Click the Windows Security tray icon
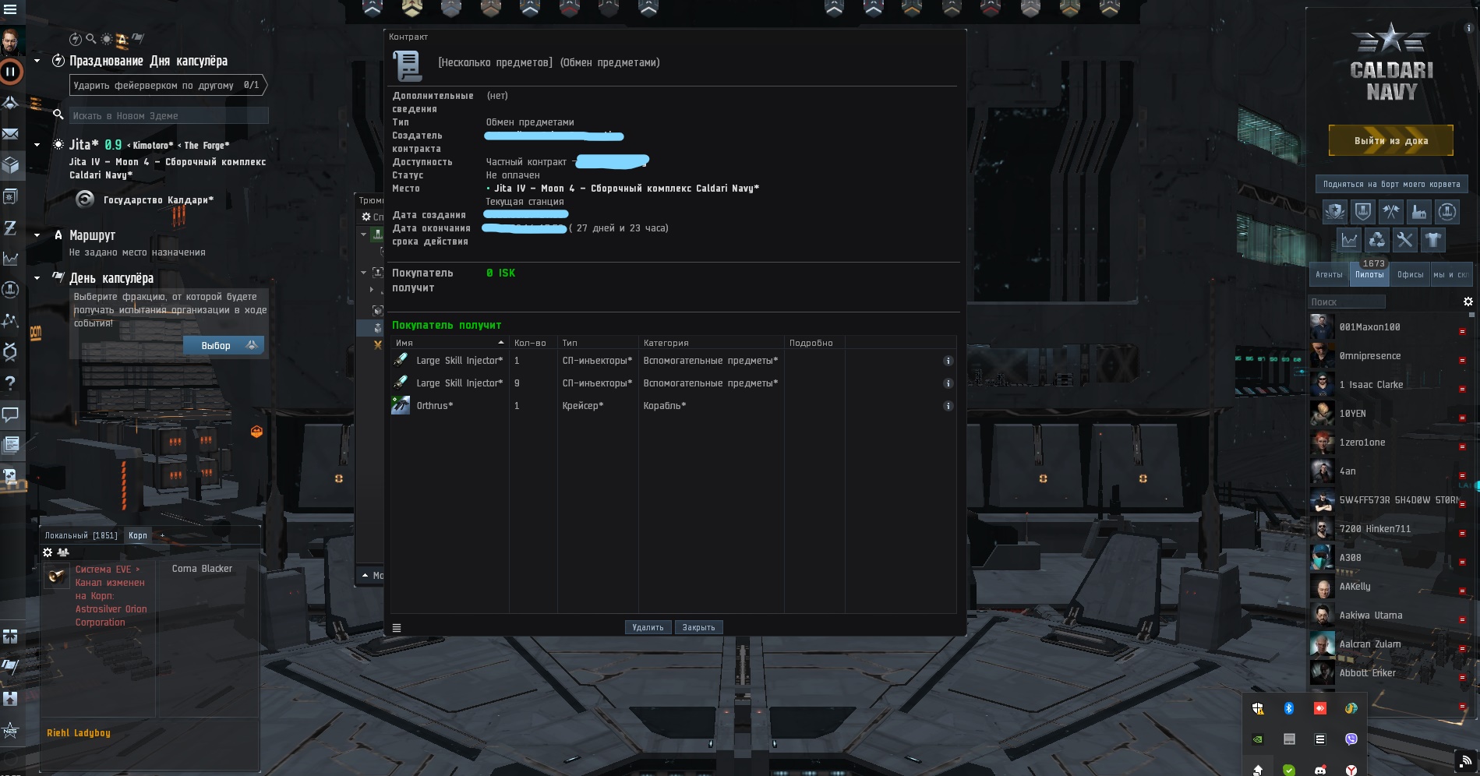Viewport: 1480px width, 776px height. [1258, 708]
